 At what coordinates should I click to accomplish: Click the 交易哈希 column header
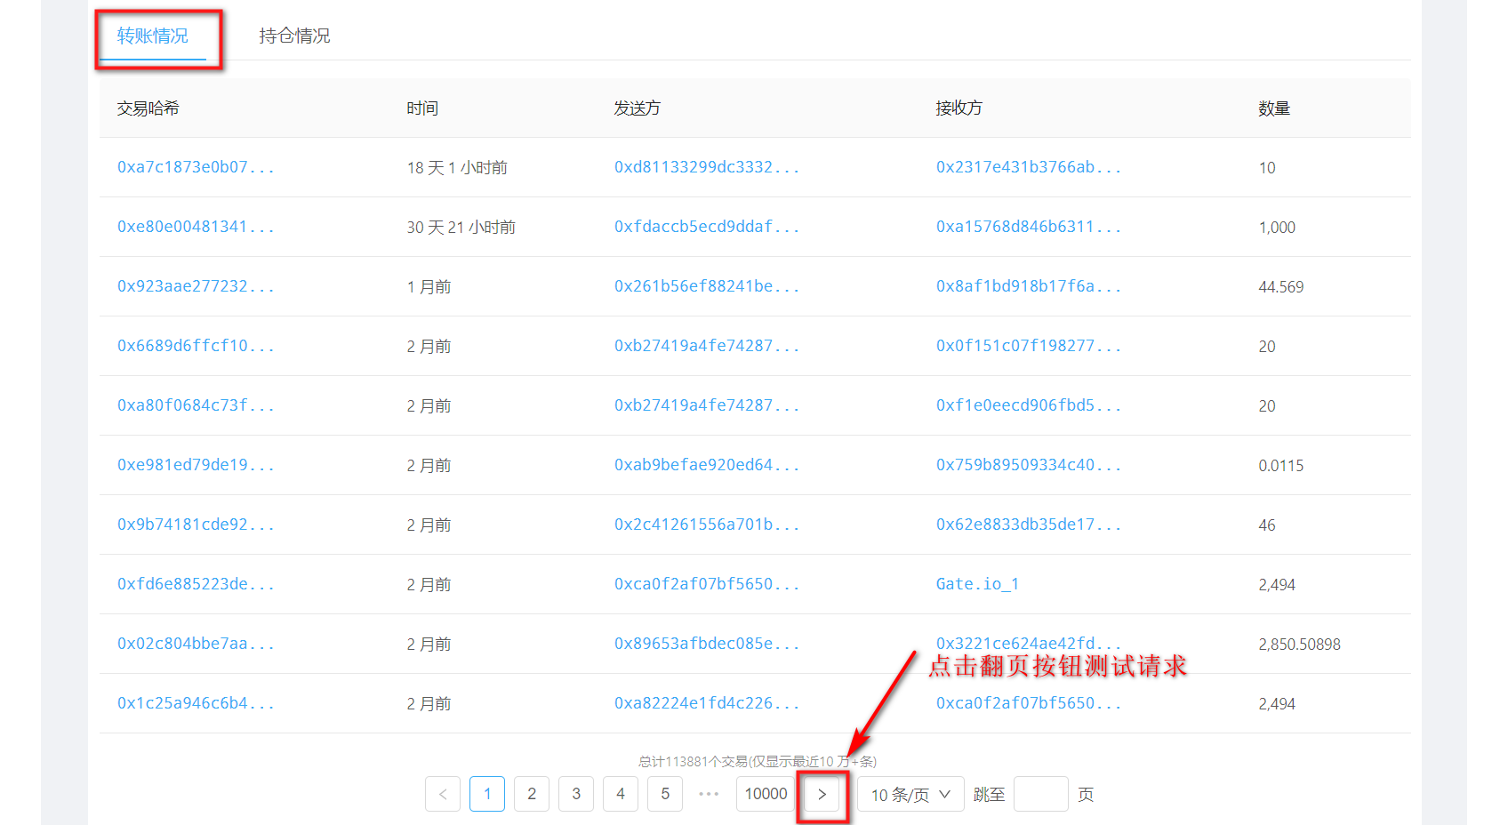click(x=148, y=108)
